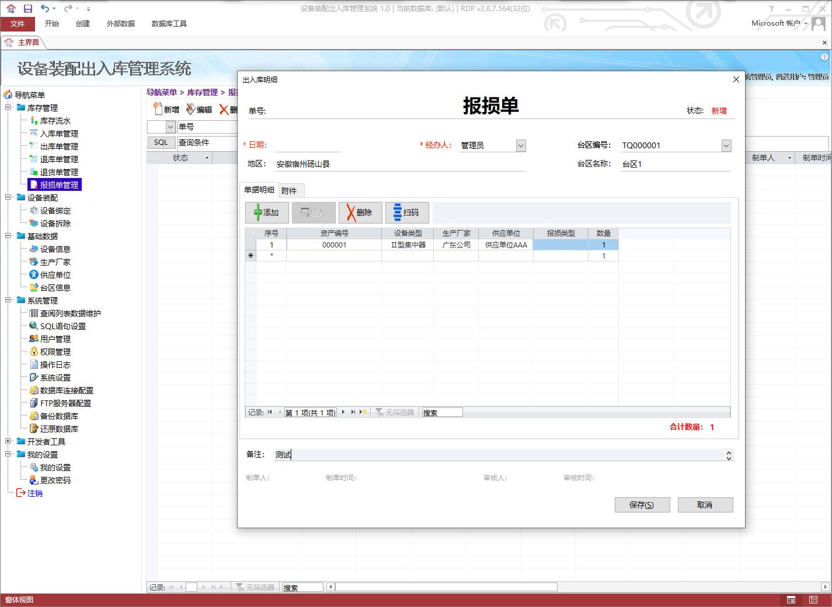Collapse the 库存管理 tree node
The width and height of the screenshot is (832, 607).
(x=8, y=108)
